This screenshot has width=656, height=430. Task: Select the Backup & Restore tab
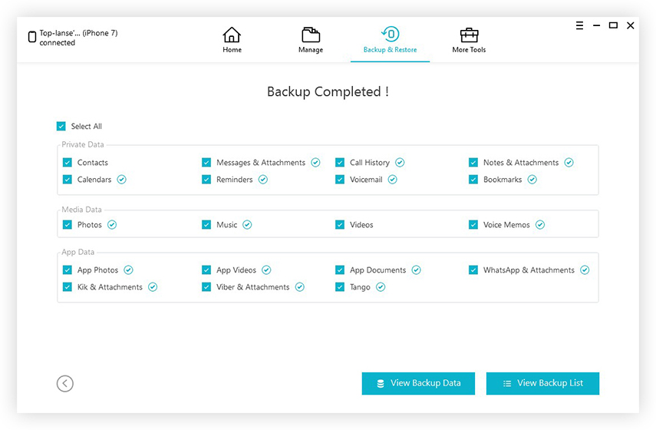[390, 40]
